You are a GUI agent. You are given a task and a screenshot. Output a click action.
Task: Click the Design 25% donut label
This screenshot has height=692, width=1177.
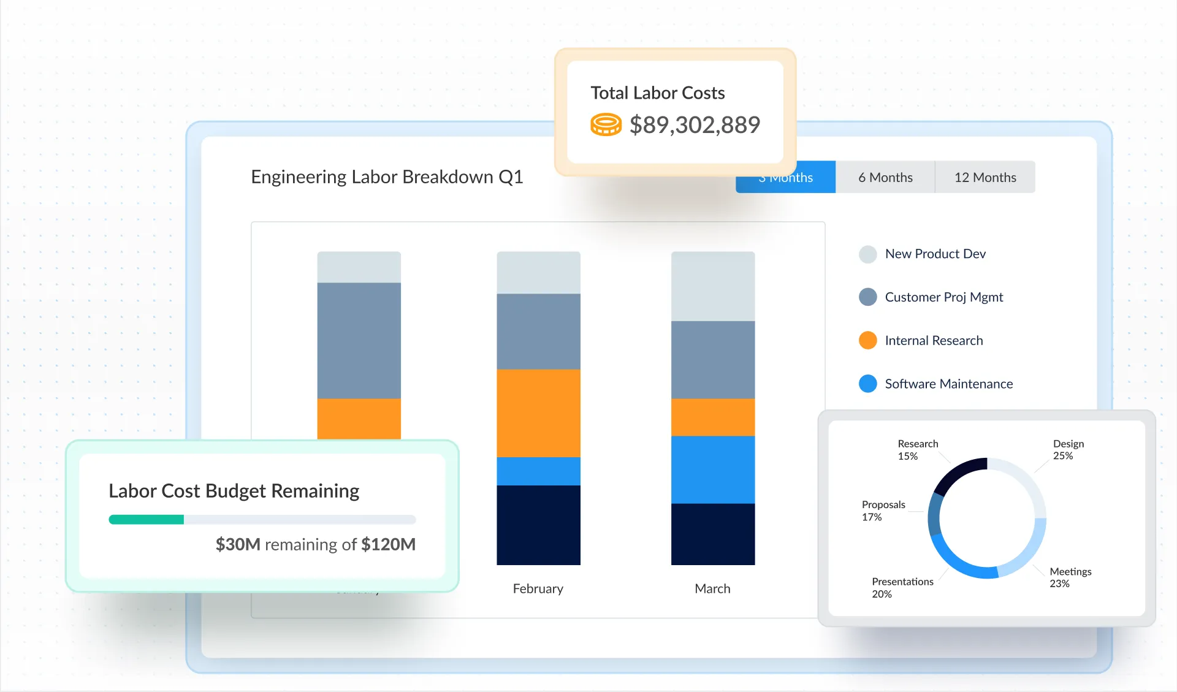tap(1068, 449)
